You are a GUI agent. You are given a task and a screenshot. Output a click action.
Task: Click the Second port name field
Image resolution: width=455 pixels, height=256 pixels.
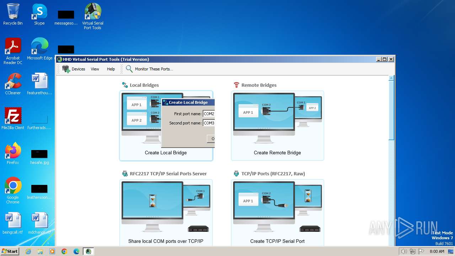tap(209, 123)
